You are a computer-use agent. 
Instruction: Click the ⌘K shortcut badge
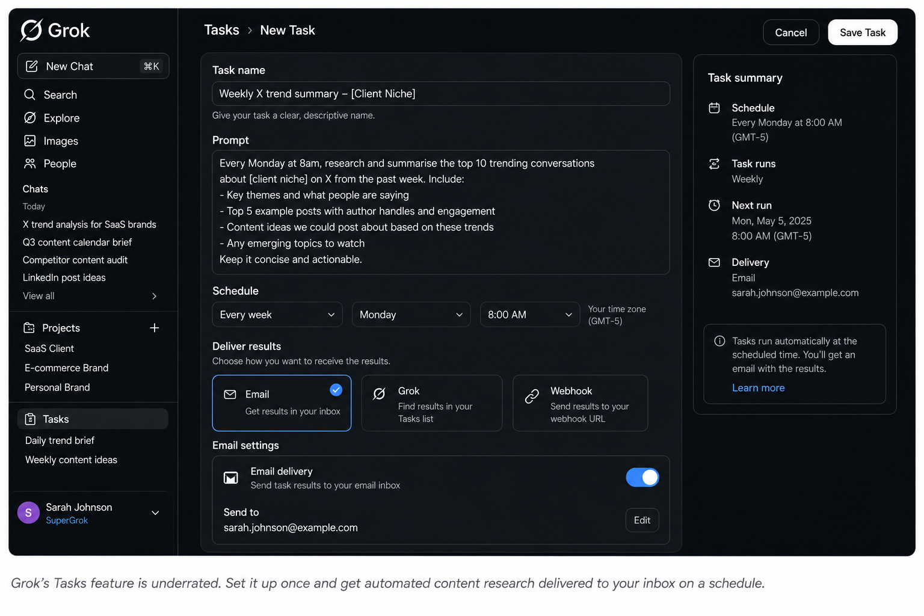[x=152, y=66]
